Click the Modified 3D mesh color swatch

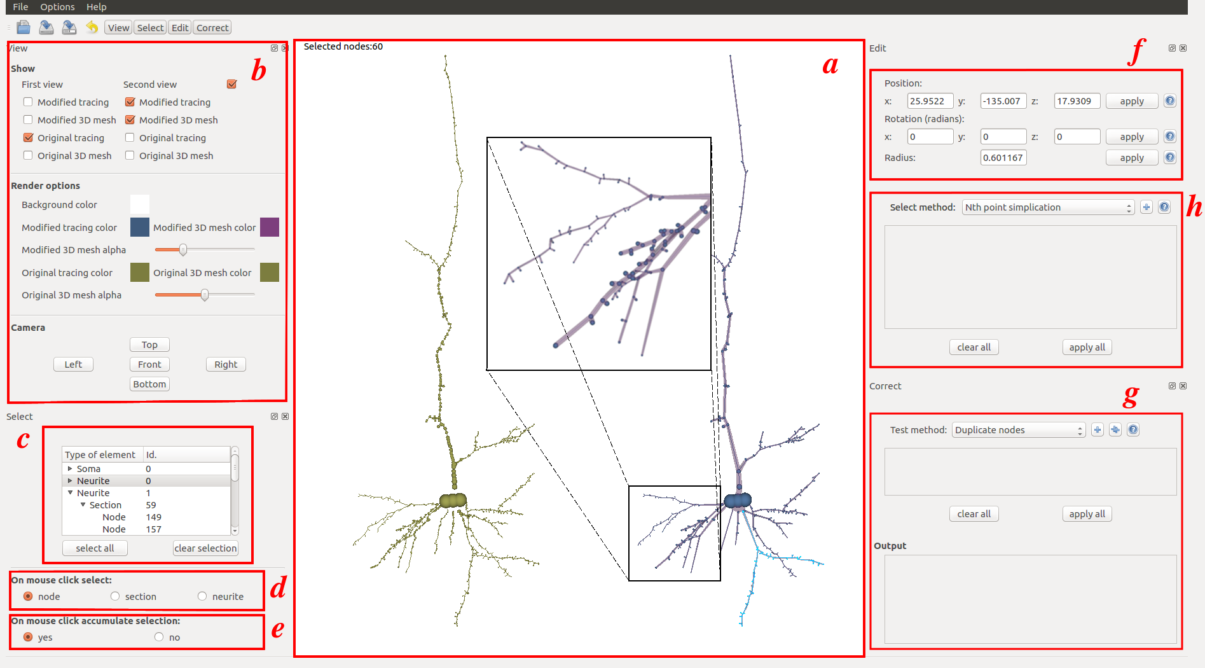[270, 227]
